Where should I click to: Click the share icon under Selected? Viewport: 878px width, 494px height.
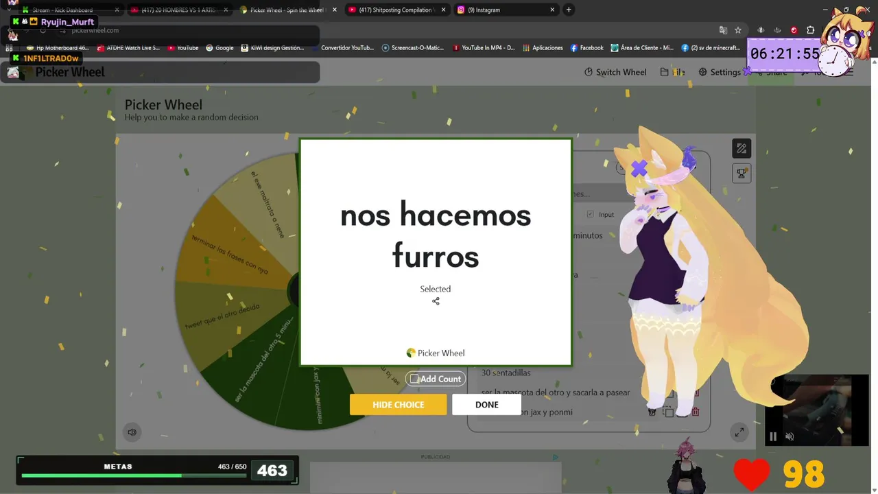[x=436, y=301]
